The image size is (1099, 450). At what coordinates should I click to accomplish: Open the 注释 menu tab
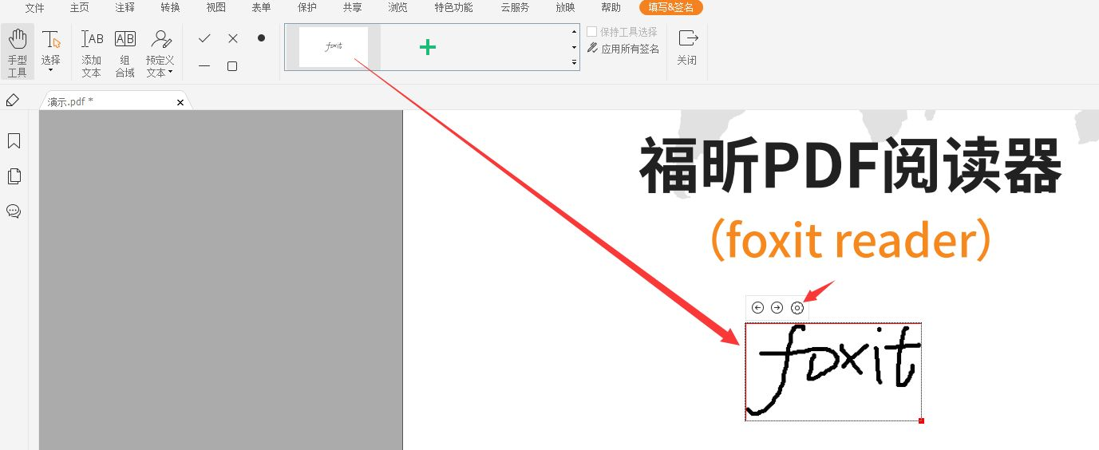125,8
